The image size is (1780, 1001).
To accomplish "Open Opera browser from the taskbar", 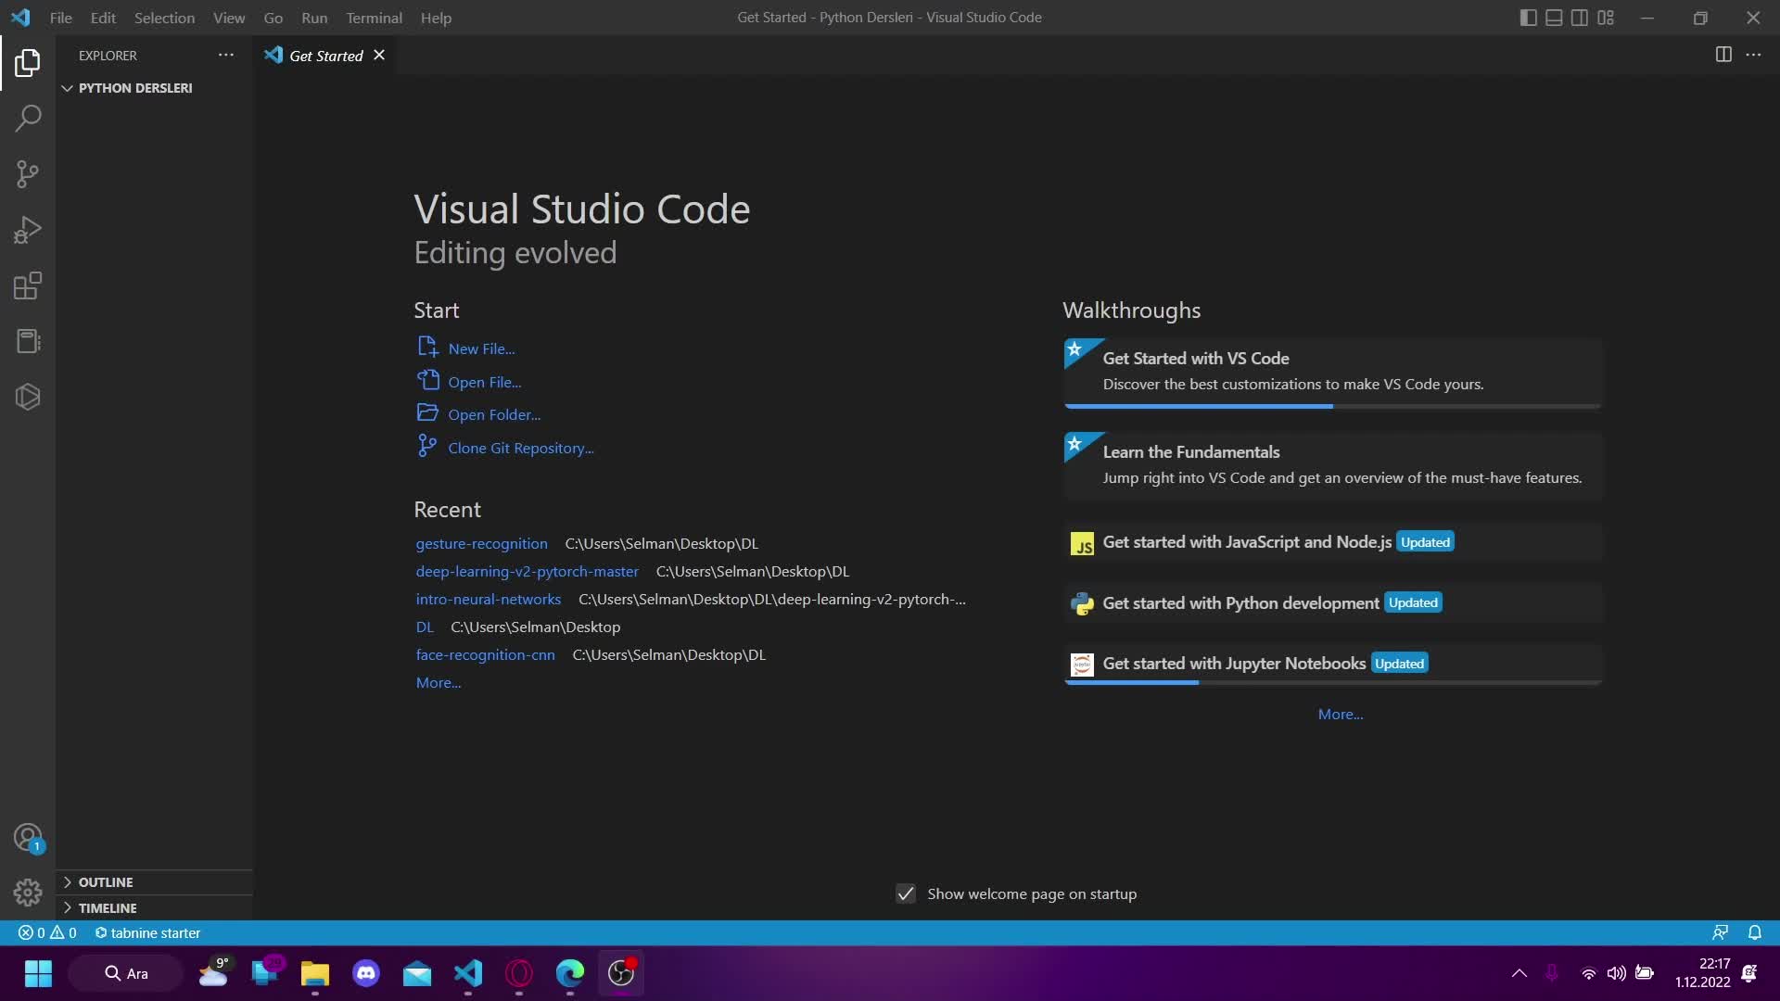I will click(x=519, y=973).
